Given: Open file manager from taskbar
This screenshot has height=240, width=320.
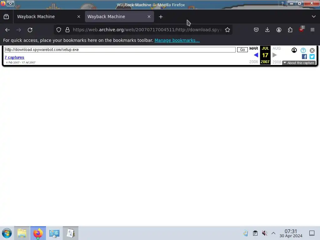Looking at the screenshot, I should pyautogui.click(x=22, y=233).
